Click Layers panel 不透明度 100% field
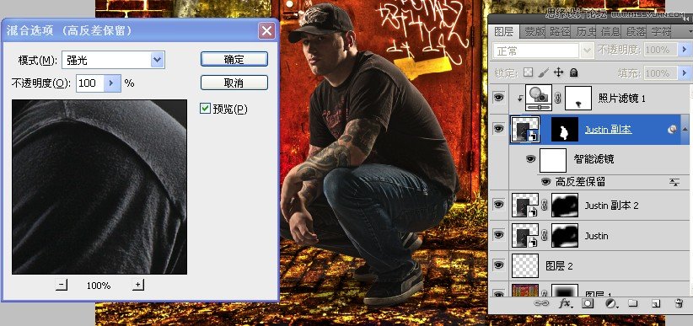 click(x=661, y=50)
